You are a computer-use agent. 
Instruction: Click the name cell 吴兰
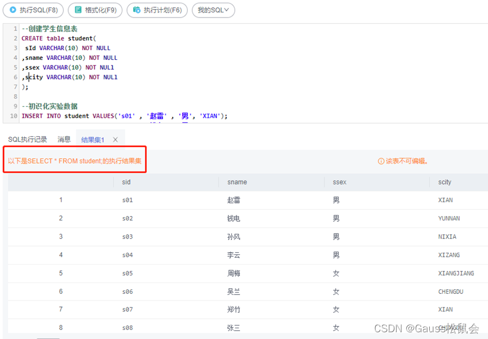[x=234, y=292]
